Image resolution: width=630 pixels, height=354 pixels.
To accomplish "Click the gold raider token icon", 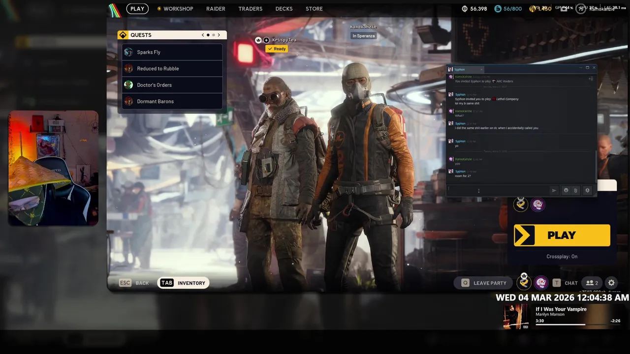I will tap(533, 8).
